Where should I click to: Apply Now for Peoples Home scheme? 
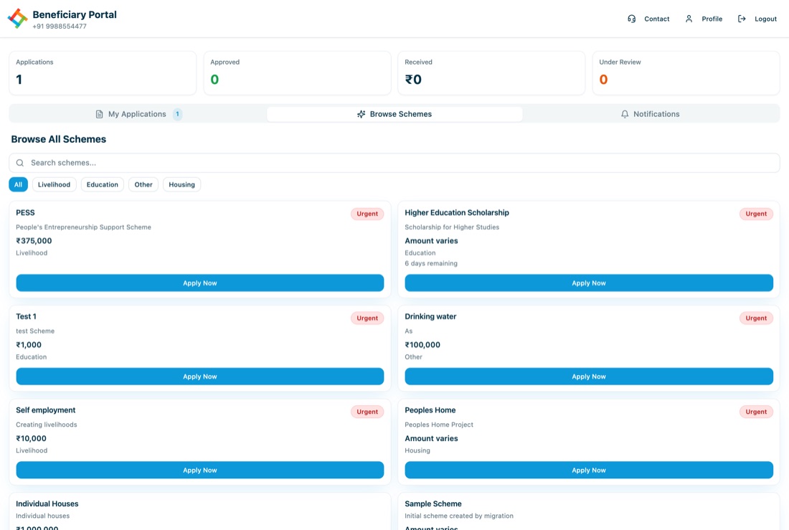pos(589,470)
